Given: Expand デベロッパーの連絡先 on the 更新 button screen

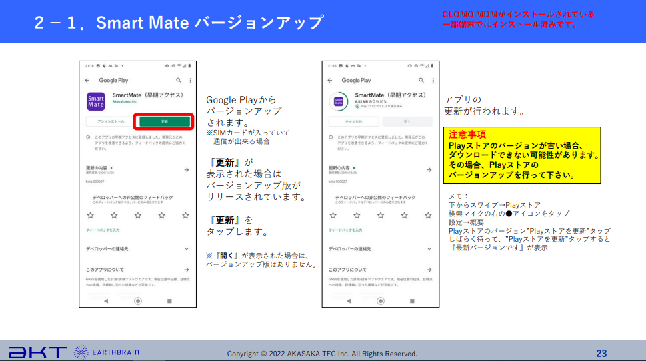Looking at the screenshot, I should 187,249.
